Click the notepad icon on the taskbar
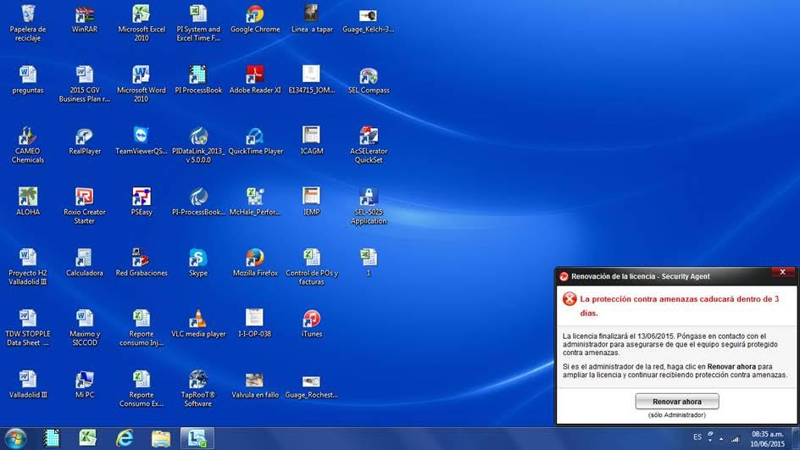Image resolution: width=800 pixels, height=450 pixels. pos(51,438)
